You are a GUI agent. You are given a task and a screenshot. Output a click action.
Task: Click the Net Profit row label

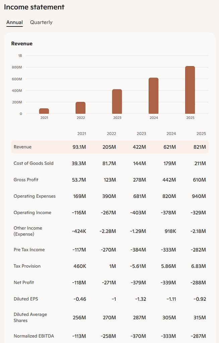coord(24,282)
